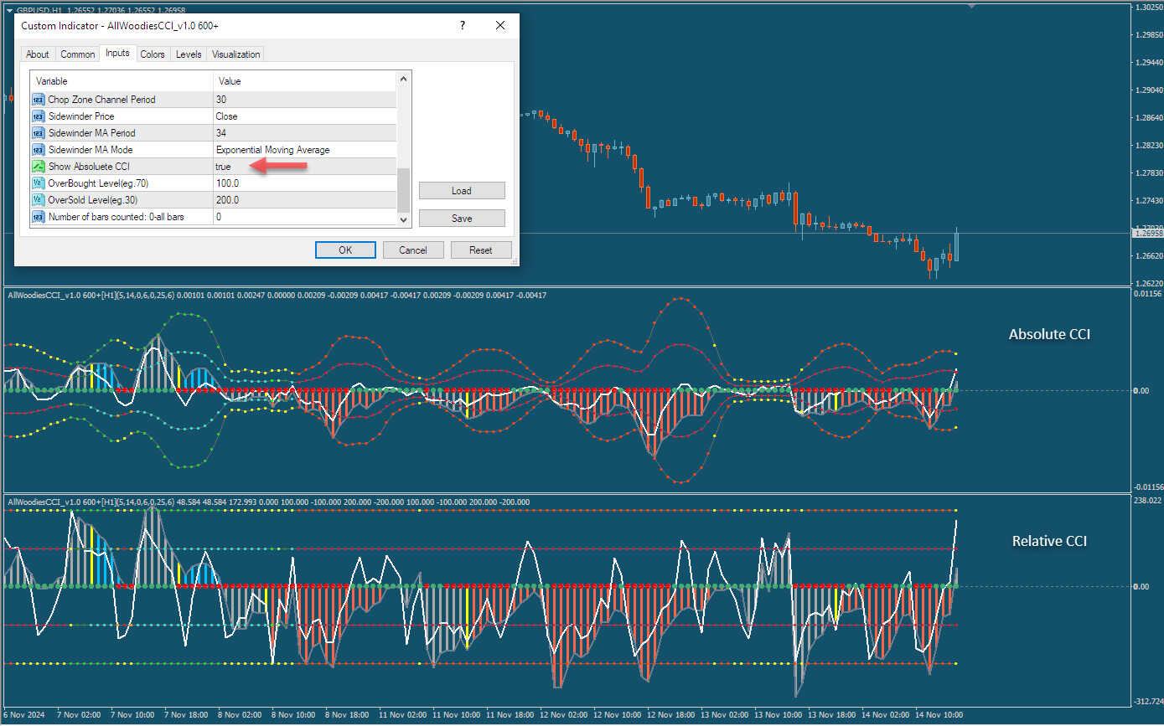Image resolution: width=1164 pixels, height=726 pixels.
Task: Click the Cancel button
Action: point(413,250)
